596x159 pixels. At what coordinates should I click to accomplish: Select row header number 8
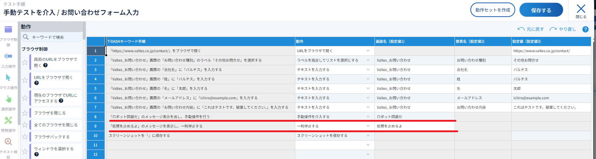[x=96, y=117]
